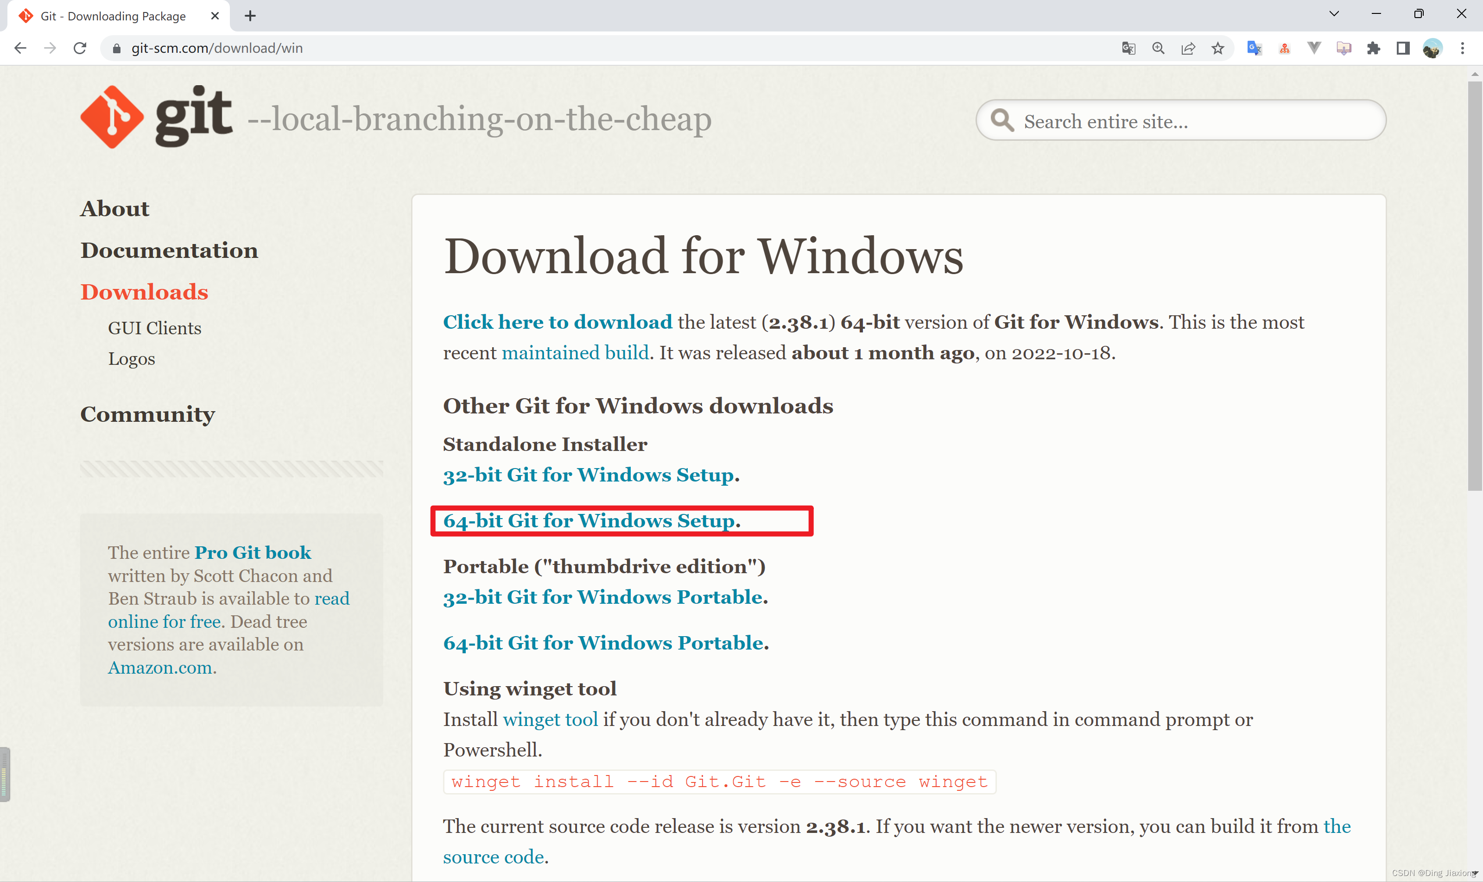The width and height of the screenshot is (1483, 882).
Task: Open the user profile avatar
Action: tap(1432, 48)
